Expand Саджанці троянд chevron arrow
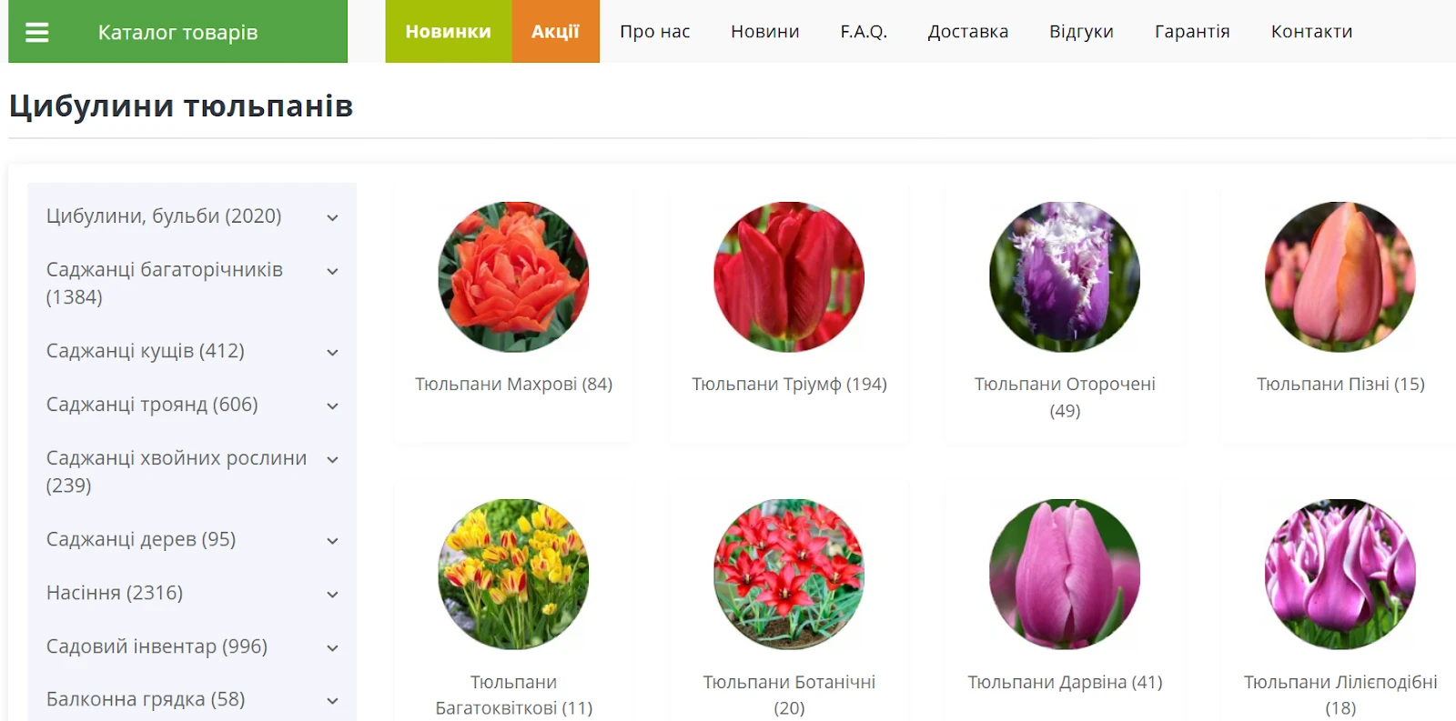Viewport: 1456px width, 721px height. click(333, 406)
